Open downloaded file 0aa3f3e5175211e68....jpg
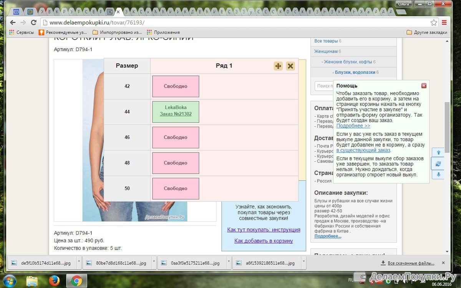The height and width of the screenshot is (288, 461). (192, 263)
